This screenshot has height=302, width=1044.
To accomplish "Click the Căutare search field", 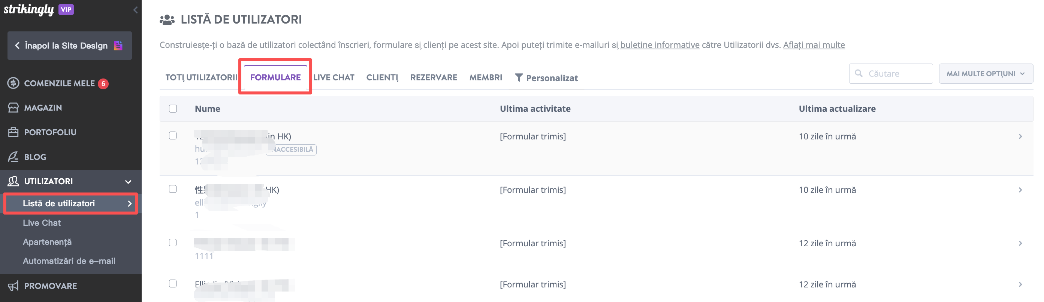I will pos(891,74).
